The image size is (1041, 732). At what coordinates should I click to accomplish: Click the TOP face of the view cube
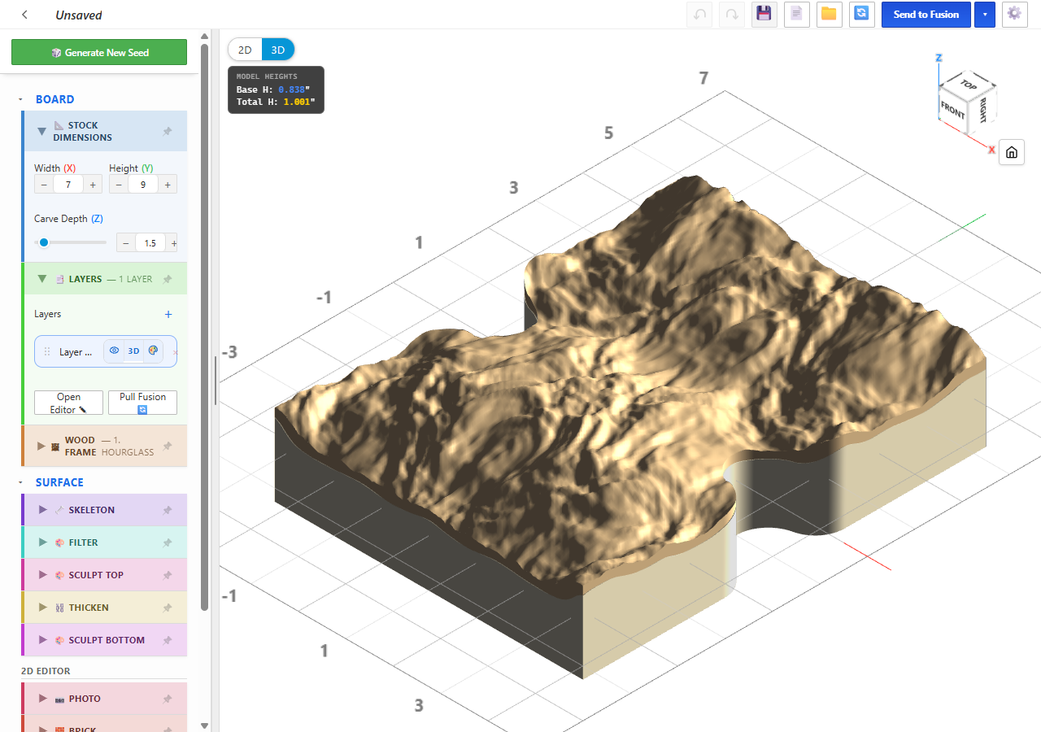[968, 84]
